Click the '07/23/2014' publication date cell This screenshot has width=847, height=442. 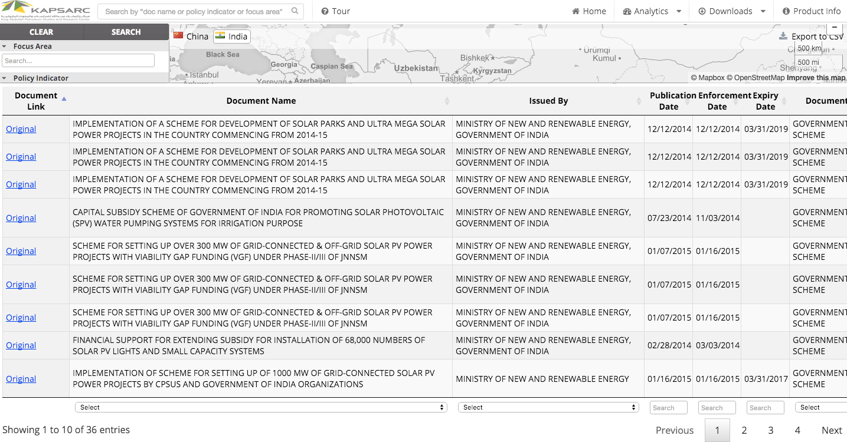669,218
